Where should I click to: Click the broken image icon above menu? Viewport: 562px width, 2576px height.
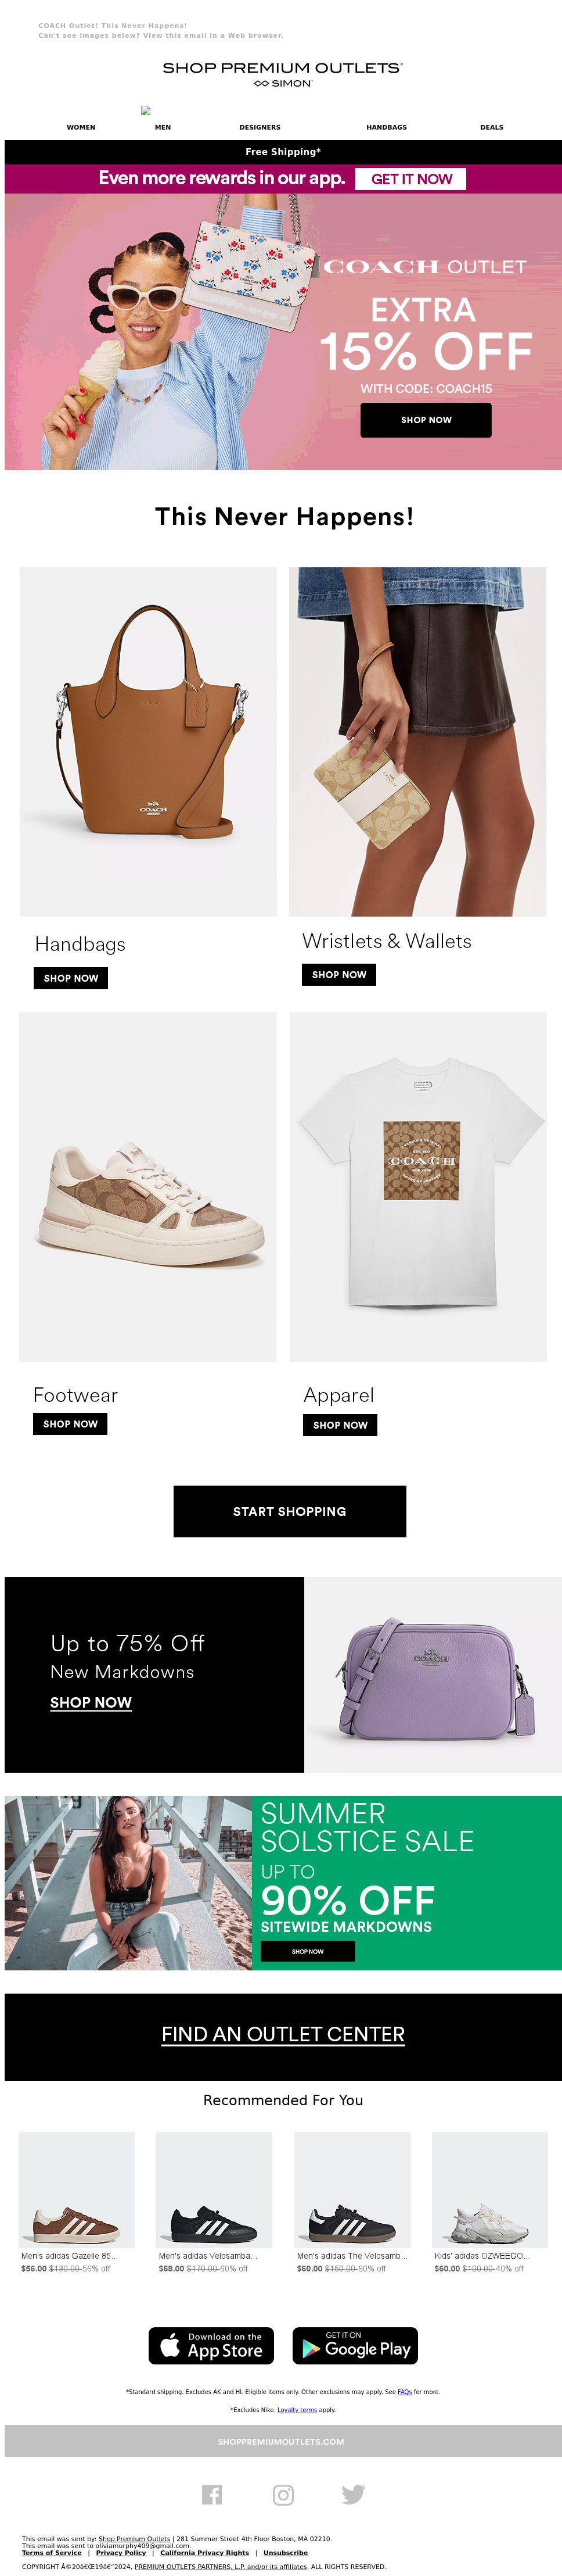click(146, 110)
